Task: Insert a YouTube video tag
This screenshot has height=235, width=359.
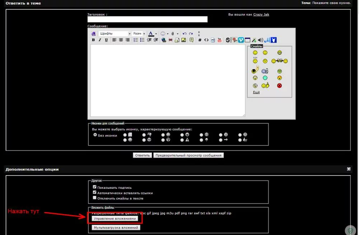Action: (220, 40)
